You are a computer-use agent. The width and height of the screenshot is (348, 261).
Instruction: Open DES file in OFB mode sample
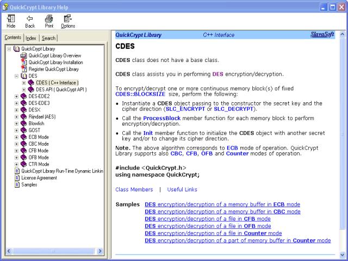(208, 226)
